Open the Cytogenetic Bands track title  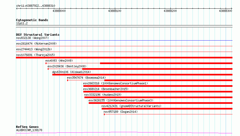click(x=32, y=20)
